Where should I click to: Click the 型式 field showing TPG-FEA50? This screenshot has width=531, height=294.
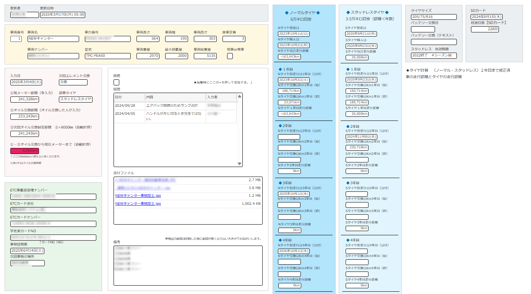click(107, 56)
